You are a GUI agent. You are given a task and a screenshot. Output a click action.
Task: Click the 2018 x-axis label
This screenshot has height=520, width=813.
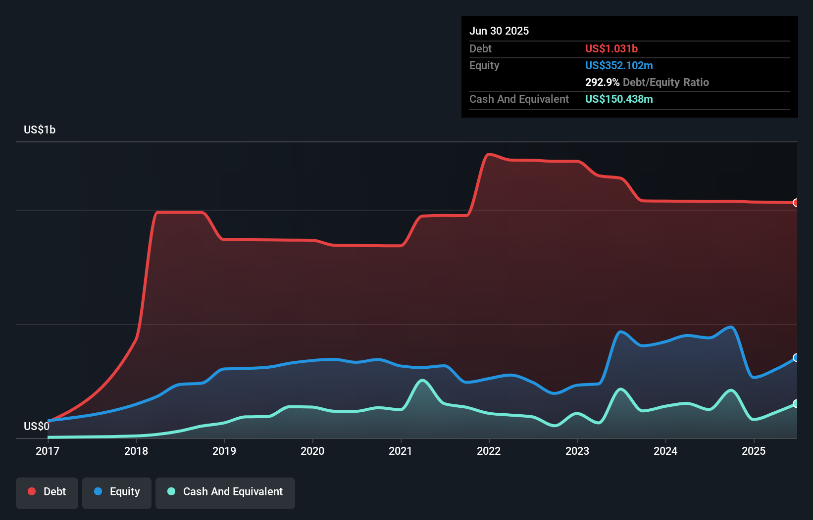(136, 451)
